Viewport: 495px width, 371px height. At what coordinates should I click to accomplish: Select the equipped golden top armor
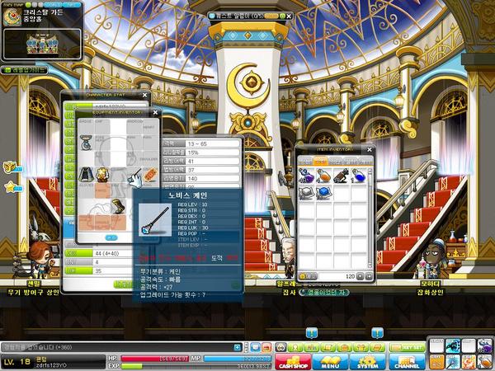(102, 175)
